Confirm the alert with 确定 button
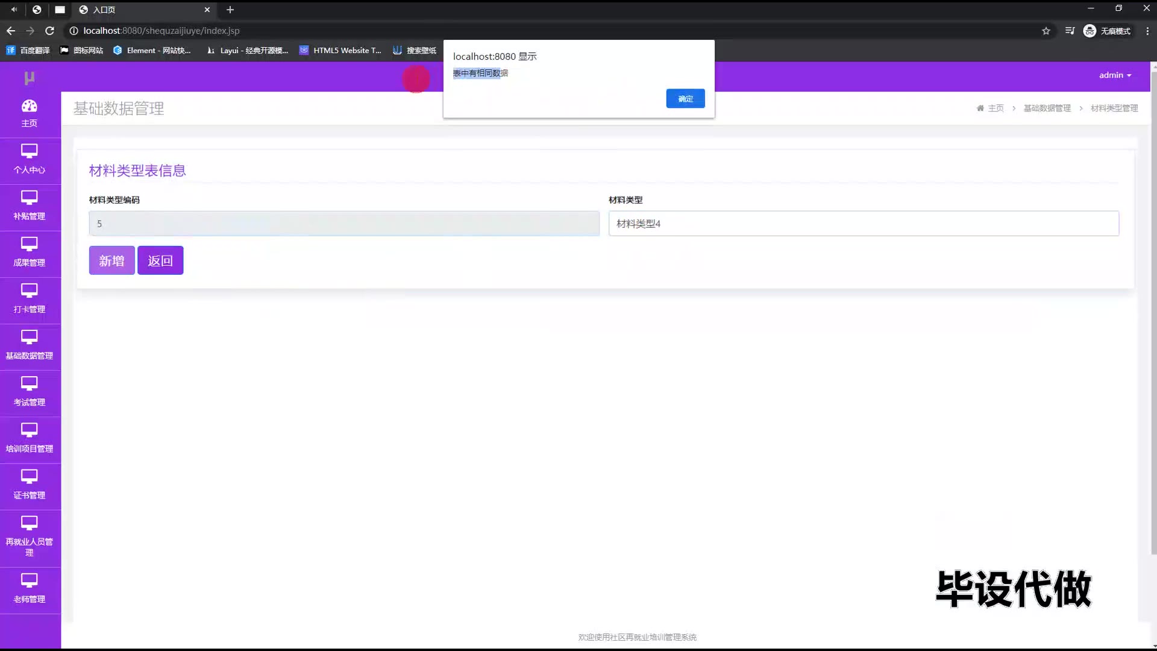This screenshot has width=1157, height=651. pos(685,99)
